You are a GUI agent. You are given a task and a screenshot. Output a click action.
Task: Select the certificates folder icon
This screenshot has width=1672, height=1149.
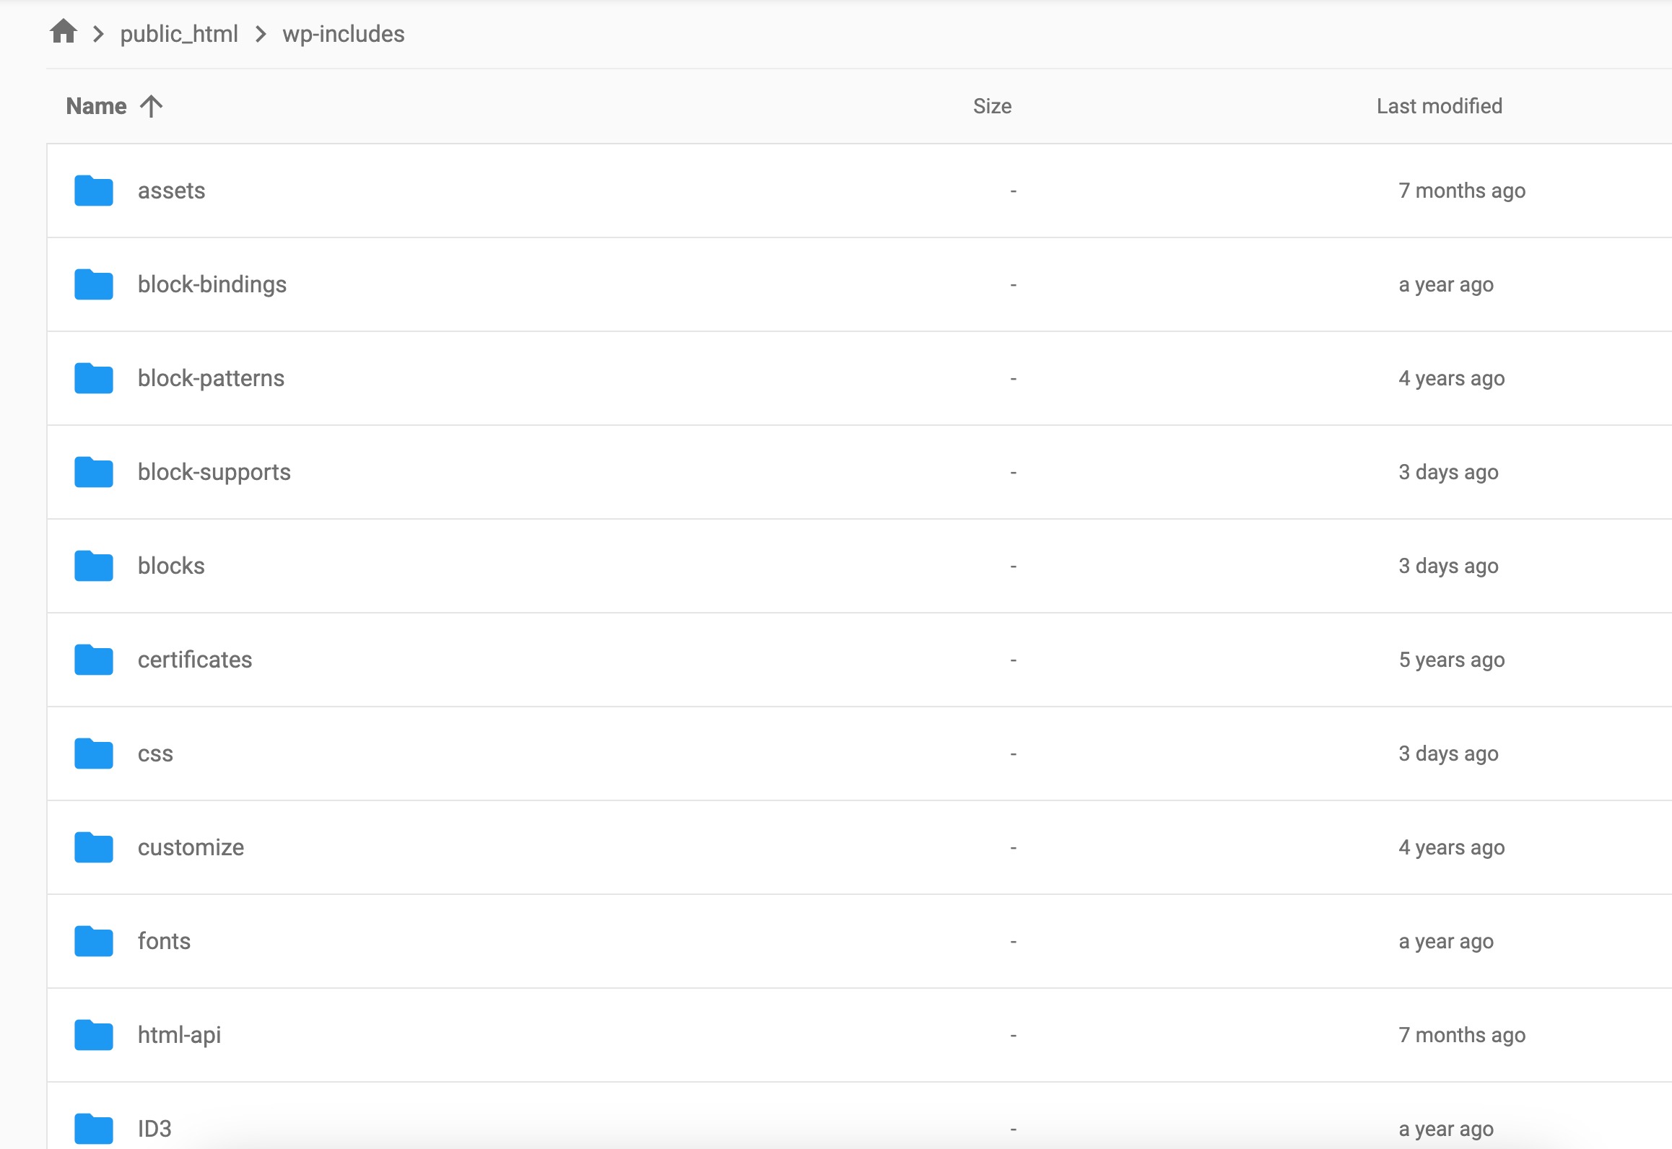94,660
